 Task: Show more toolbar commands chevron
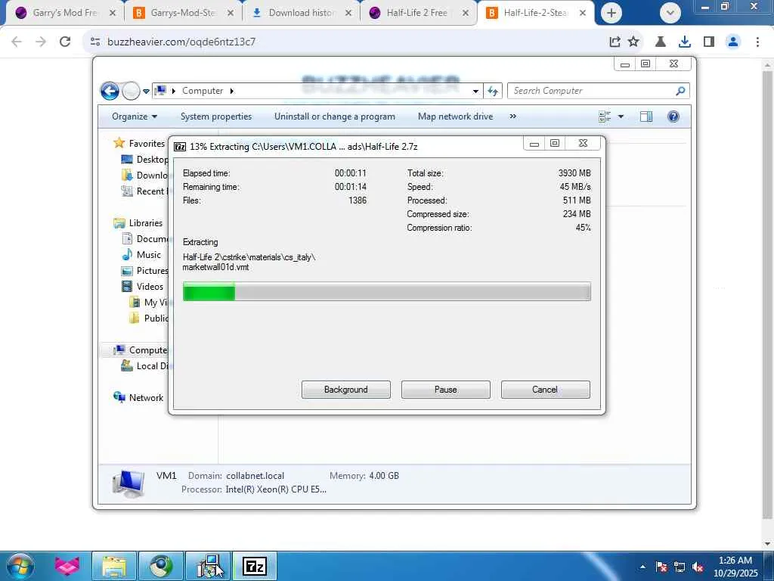(513, 117)
